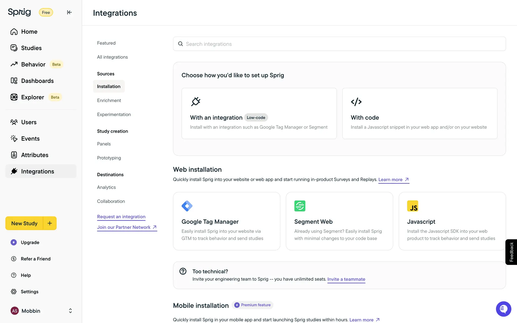Viewport: 517px width, 323px height.
Task: Expand the Mobbin account switcher
Action: click(x=70, y=311)
